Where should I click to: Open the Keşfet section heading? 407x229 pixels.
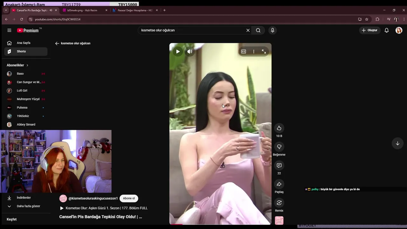[11, 219]
